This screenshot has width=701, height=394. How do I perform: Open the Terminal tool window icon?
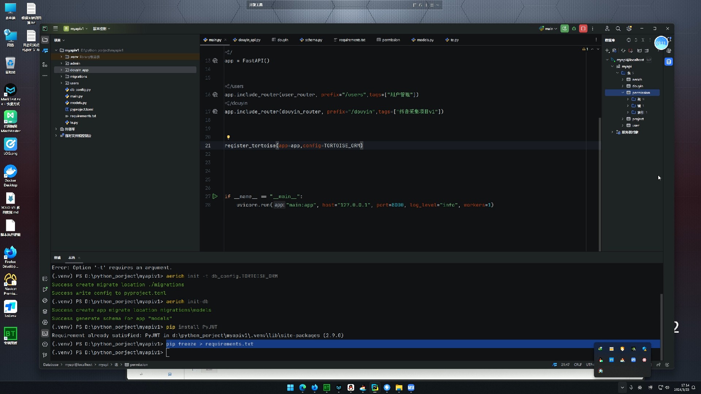(45, 333)
